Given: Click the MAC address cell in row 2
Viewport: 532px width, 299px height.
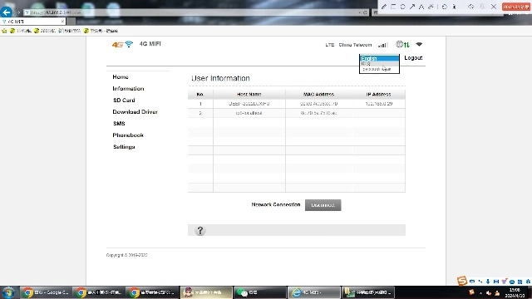Looking at the screenshot, I should click(x=318, y=113).
